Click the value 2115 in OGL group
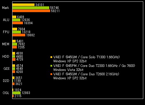This screenshot has width=145, height=105. [x=18, y=96]
